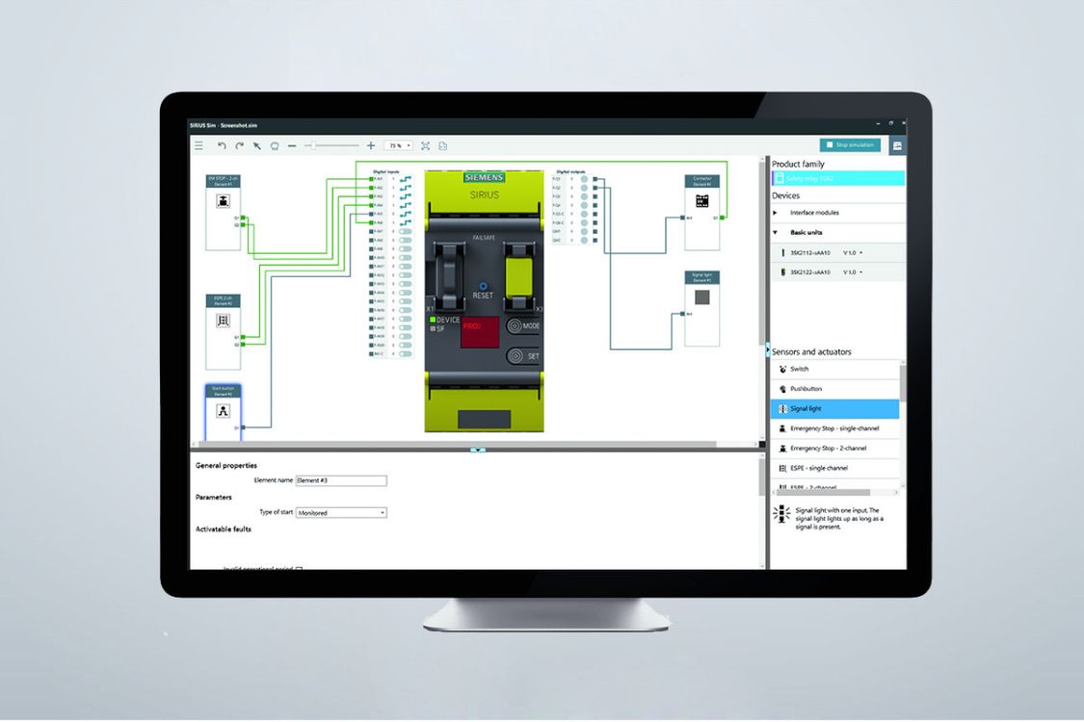Image resolution: width=1084 pixels, height=722 pixels.
Task: Click the Start button element icon
Action: tap(223, 411)
